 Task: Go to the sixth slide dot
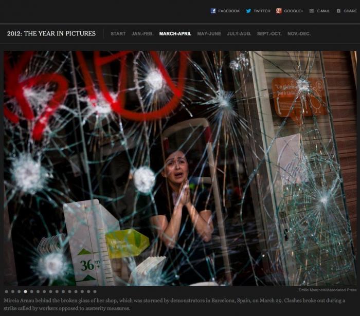point(38,291)
